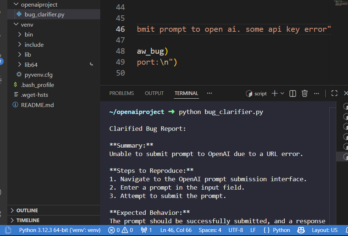Open ports forwarding indicator in status bar
Image resolution: width=348 pixels, height=236 pixels.
146,230
